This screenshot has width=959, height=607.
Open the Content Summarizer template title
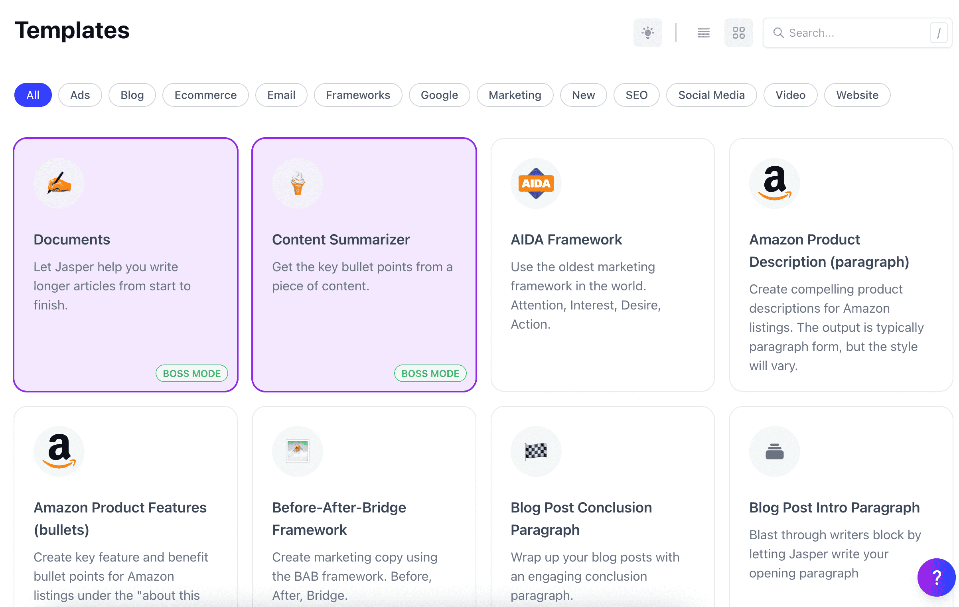[341, 240]
